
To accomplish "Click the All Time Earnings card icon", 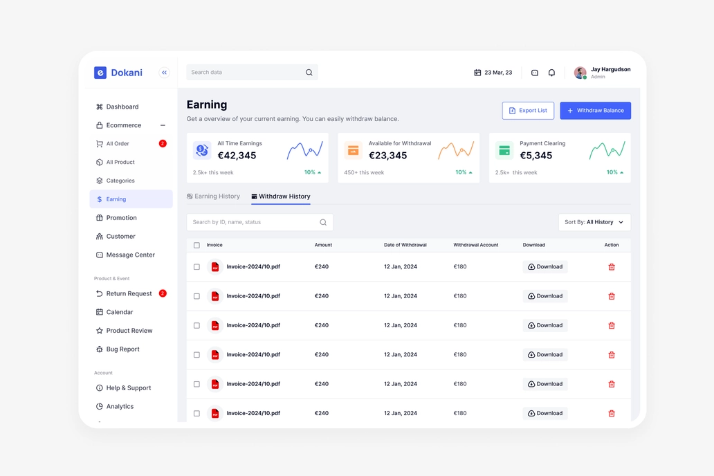I will tap(202, 150).
